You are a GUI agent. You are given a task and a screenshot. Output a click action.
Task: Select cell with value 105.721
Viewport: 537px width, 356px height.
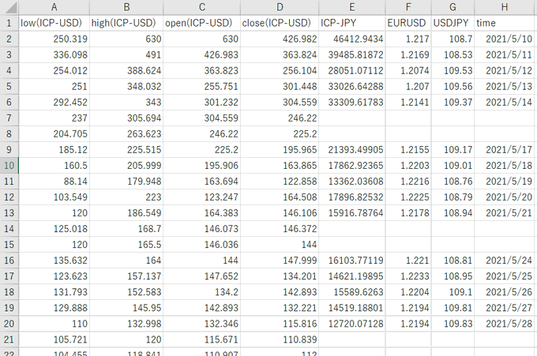54,339
